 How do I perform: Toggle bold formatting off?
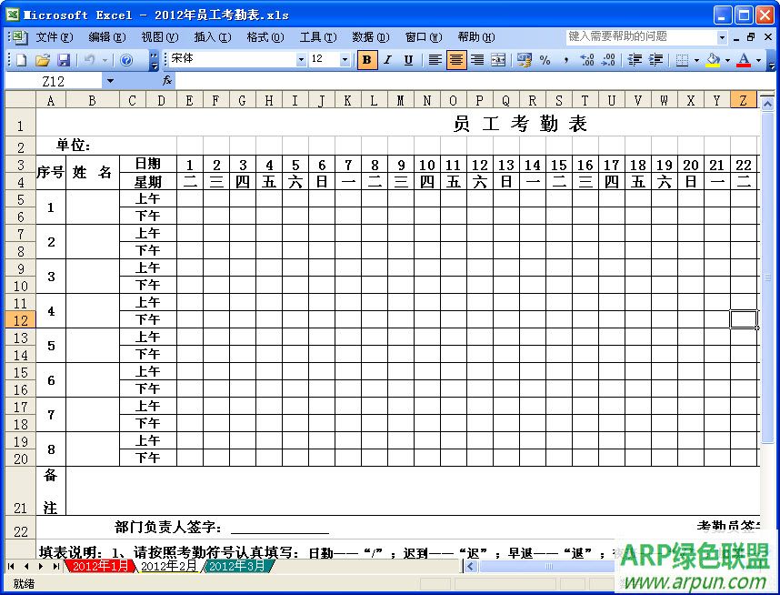[x=366, y=58]
